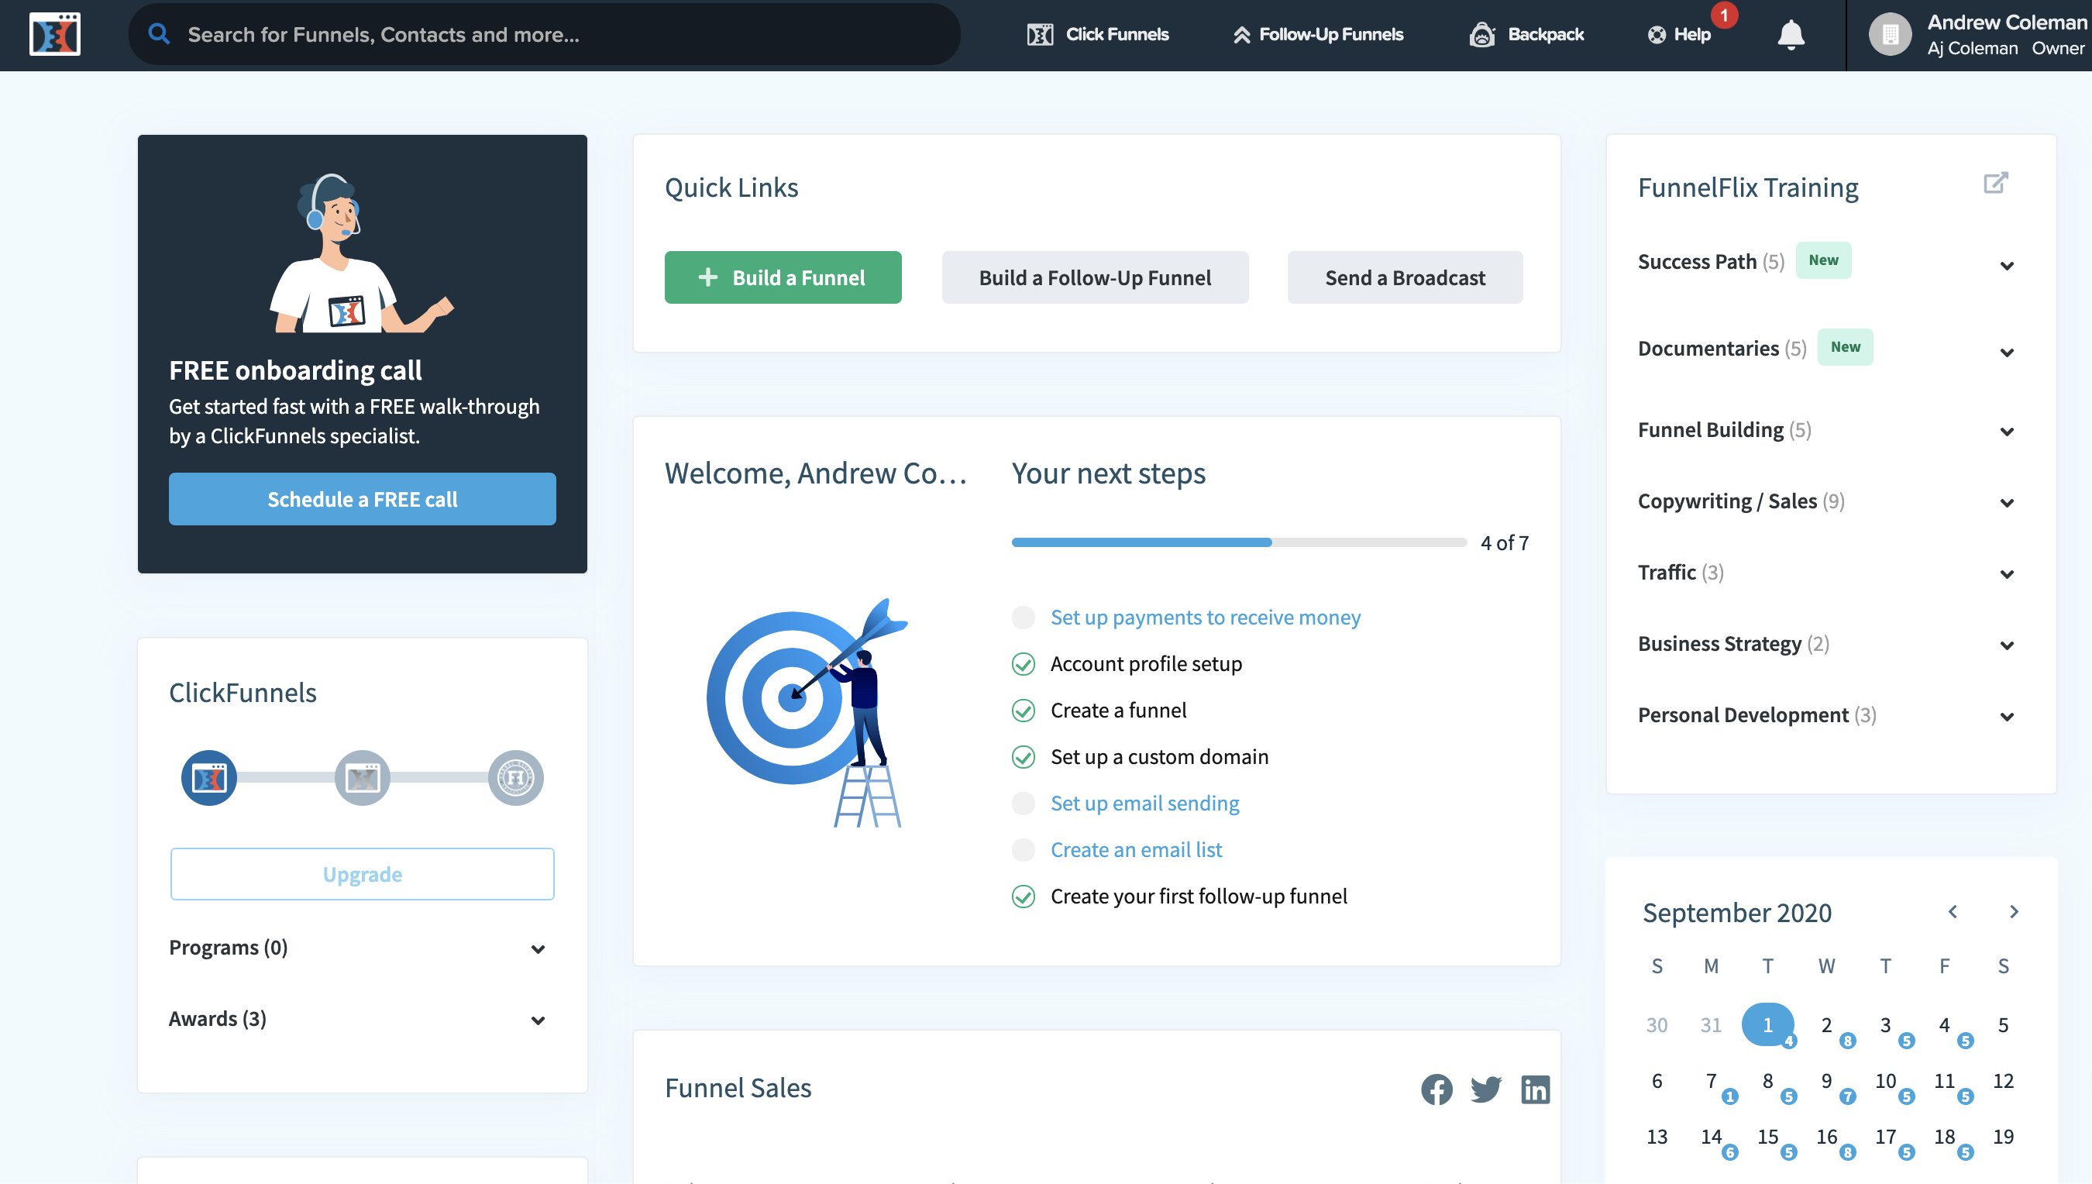Click the ClickFunnels logo home icon

pos(54,34)
